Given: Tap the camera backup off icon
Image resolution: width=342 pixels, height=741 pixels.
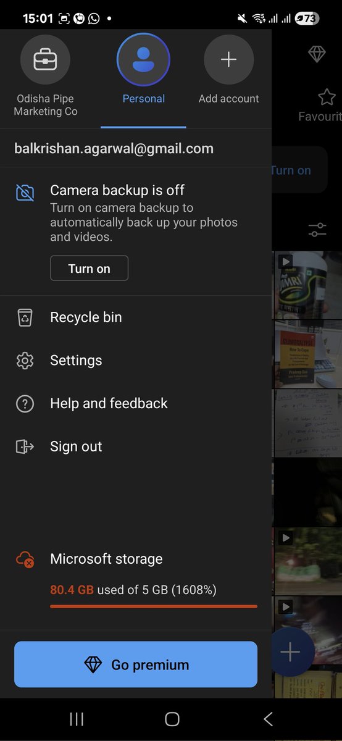Looking at the screenshot, I should pos(25,193).
